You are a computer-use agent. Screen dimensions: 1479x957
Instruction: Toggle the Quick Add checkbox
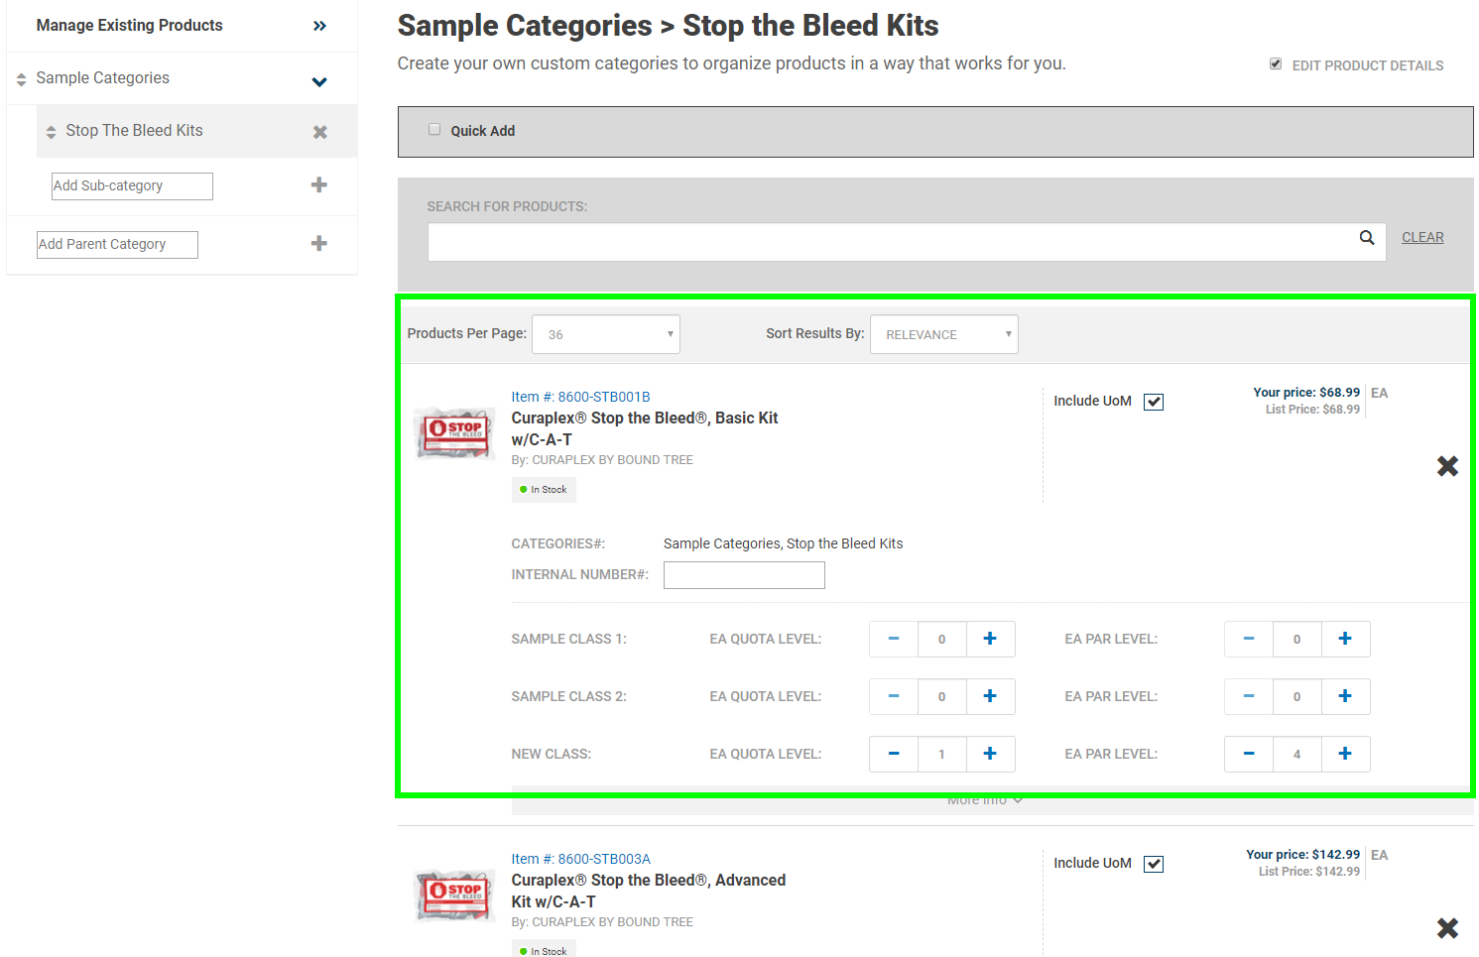click(x=434, y=130)
